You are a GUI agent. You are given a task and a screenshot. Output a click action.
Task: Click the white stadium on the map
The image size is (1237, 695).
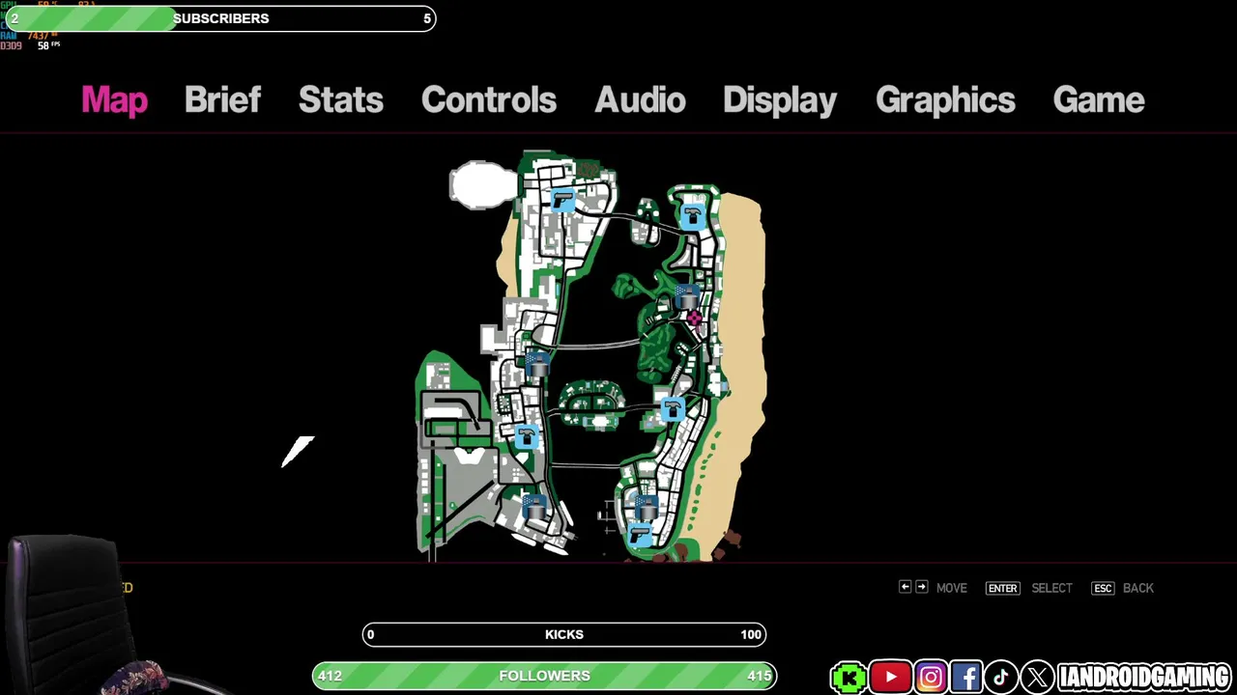(x=483, y=185)
